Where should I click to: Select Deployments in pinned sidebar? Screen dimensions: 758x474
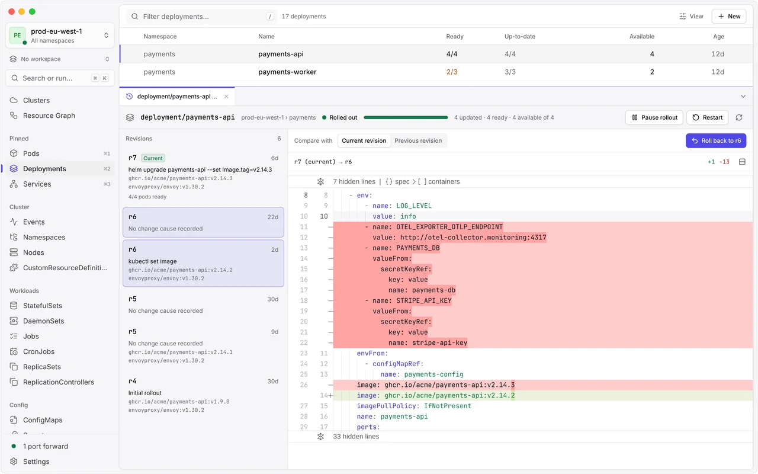click(59, 169)
